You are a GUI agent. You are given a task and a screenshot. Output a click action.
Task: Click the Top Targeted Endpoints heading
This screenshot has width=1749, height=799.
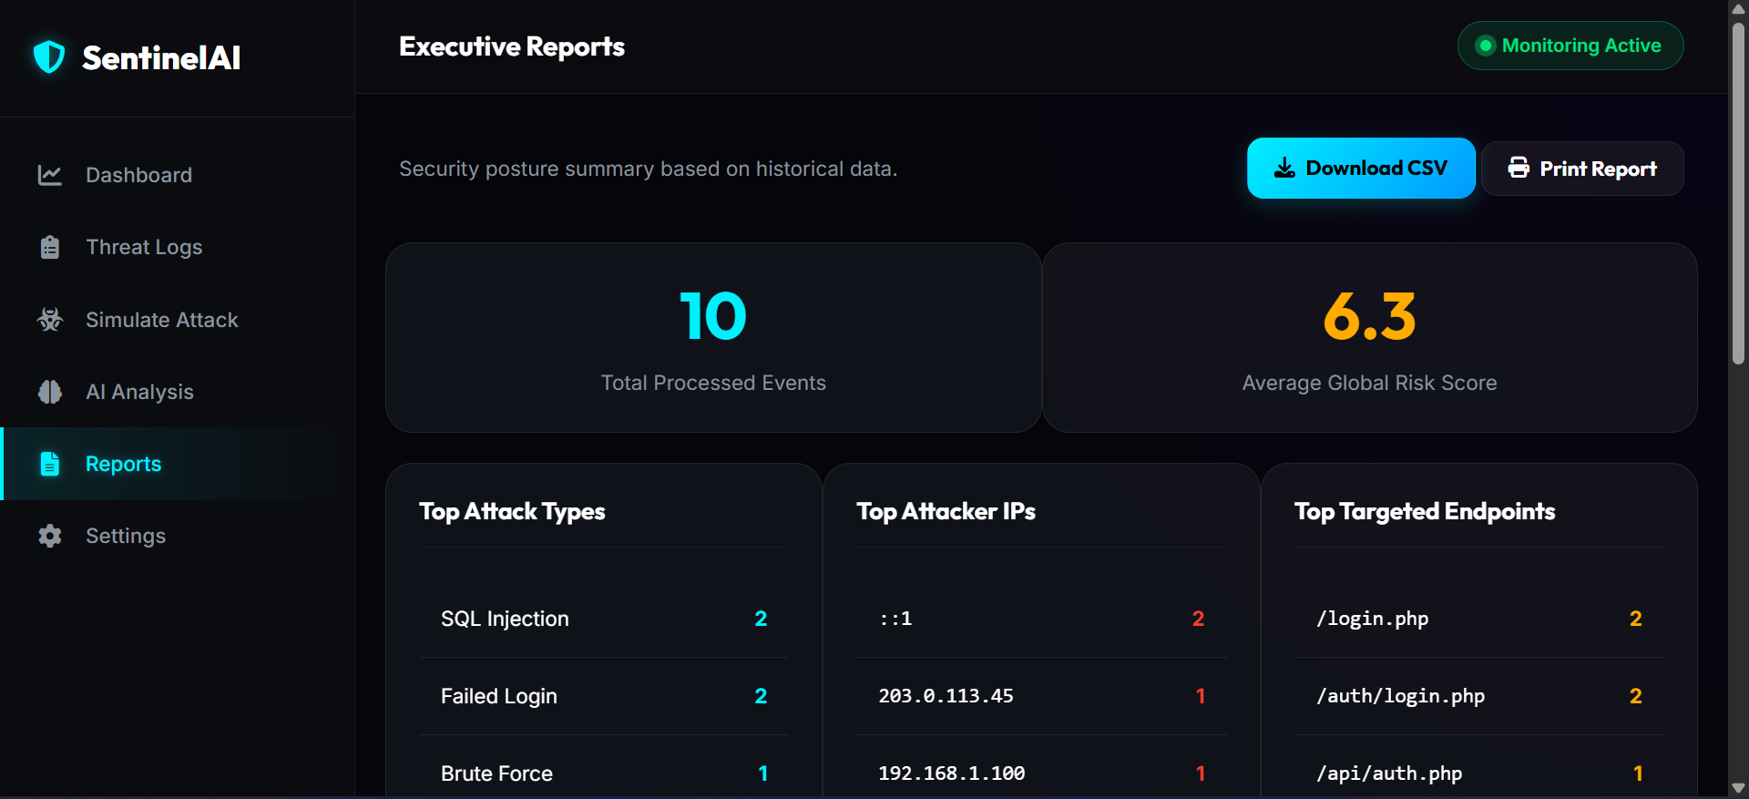[1425, 511]
